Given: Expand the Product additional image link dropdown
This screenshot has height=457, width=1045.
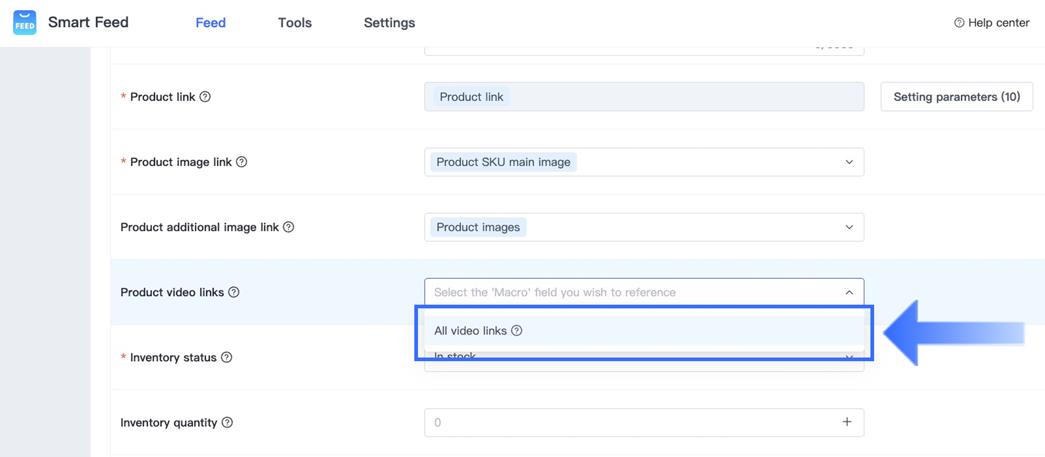Looking at the screenshot, I should (x=849, y=227).
